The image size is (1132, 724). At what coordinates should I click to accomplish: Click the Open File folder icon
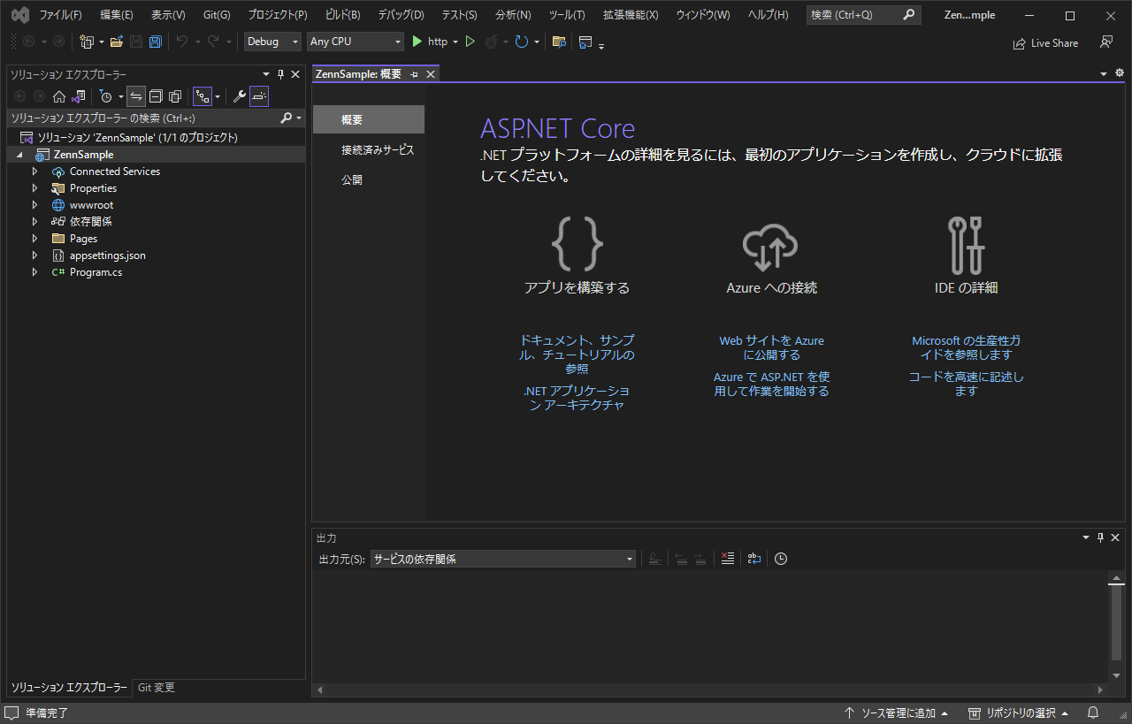point(117,42)
